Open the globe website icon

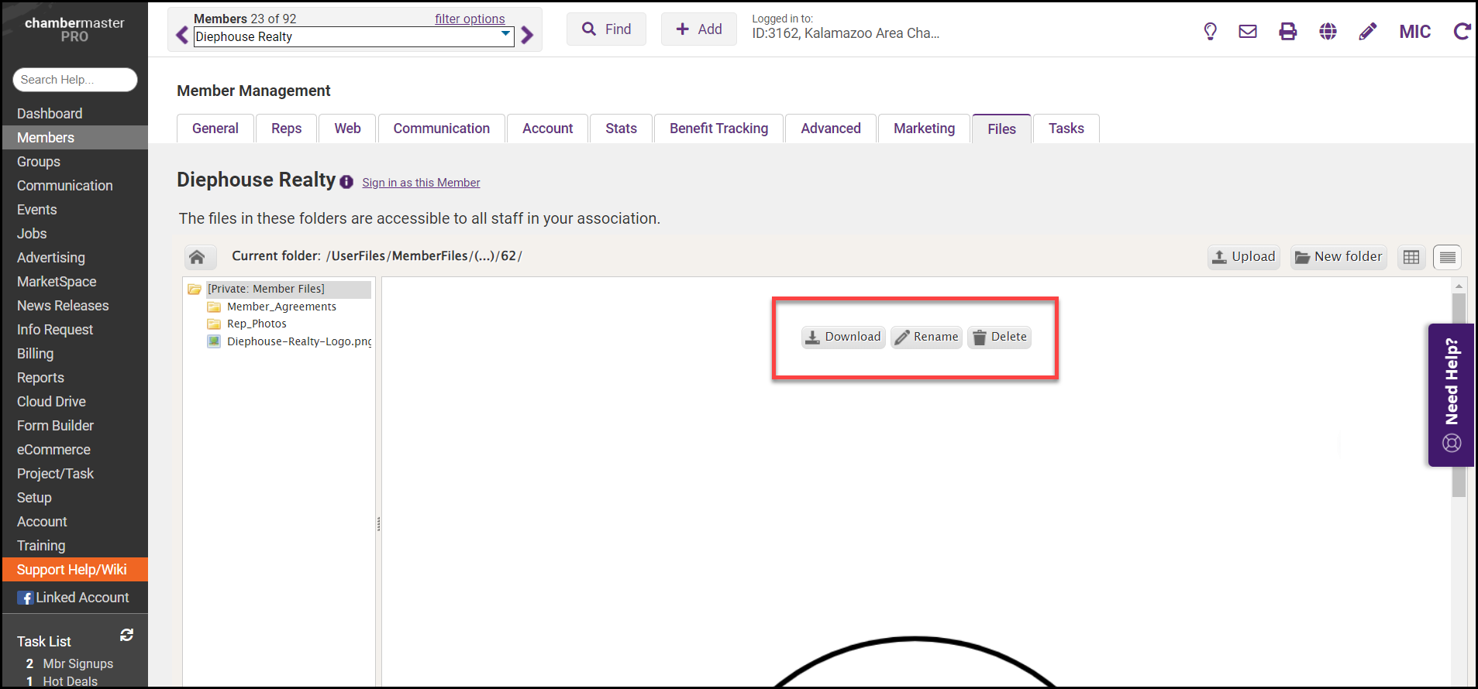[1328, 32]
